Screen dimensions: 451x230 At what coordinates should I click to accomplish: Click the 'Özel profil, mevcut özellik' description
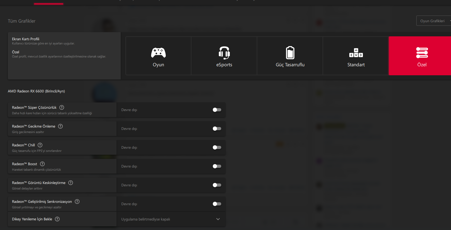tap(59, 56)
